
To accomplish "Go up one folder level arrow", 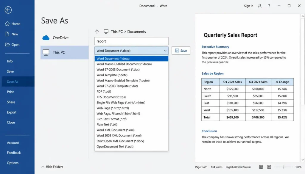I will pos(97,32).
